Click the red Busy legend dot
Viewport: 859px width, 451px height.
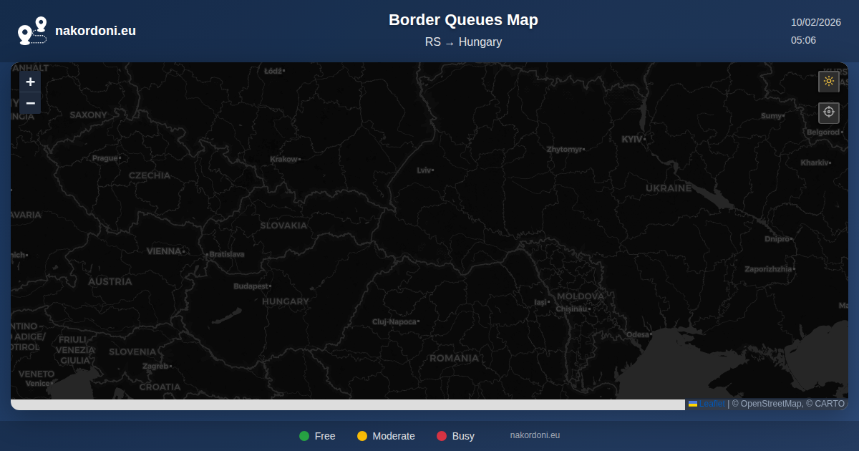click(x=442, y=436)
